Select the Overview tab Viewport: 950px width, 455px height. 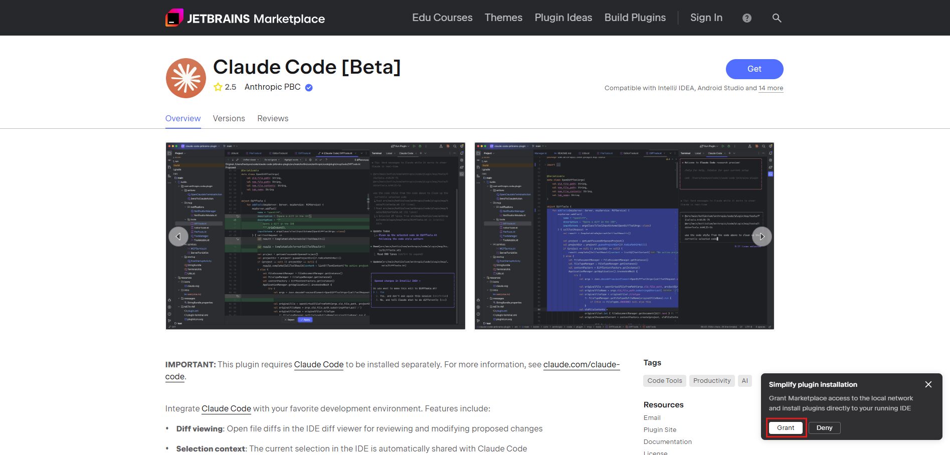point(183,118)
